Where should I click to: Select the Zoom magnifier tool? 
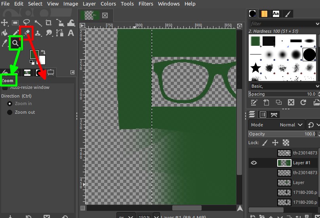[x=16, y=43]
